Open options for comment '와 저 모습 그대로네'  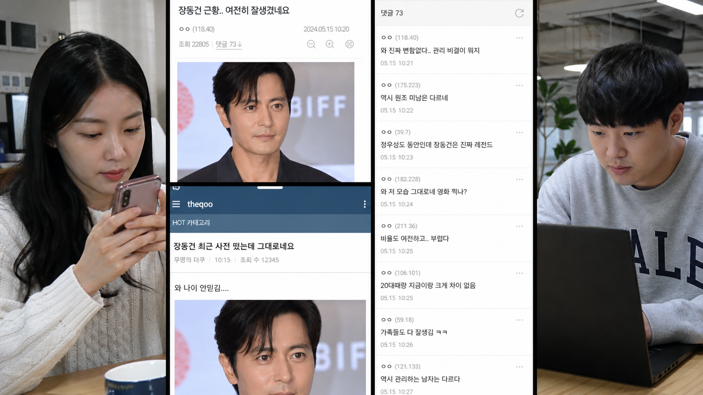click(x=519, y=179)
